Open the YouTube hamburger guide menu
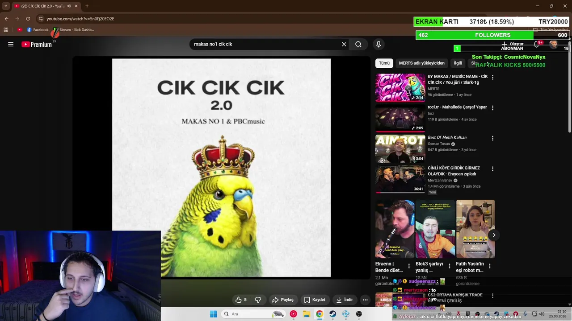Viewport: 572px width, 321px height. coord(11,44)
